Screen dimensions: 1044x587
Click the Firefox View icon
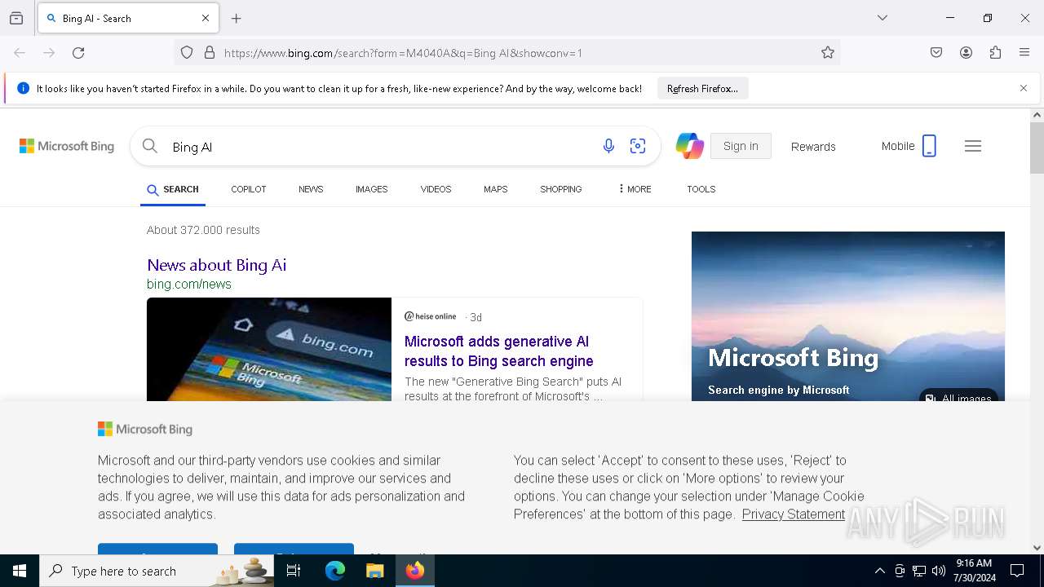(16, 18)
